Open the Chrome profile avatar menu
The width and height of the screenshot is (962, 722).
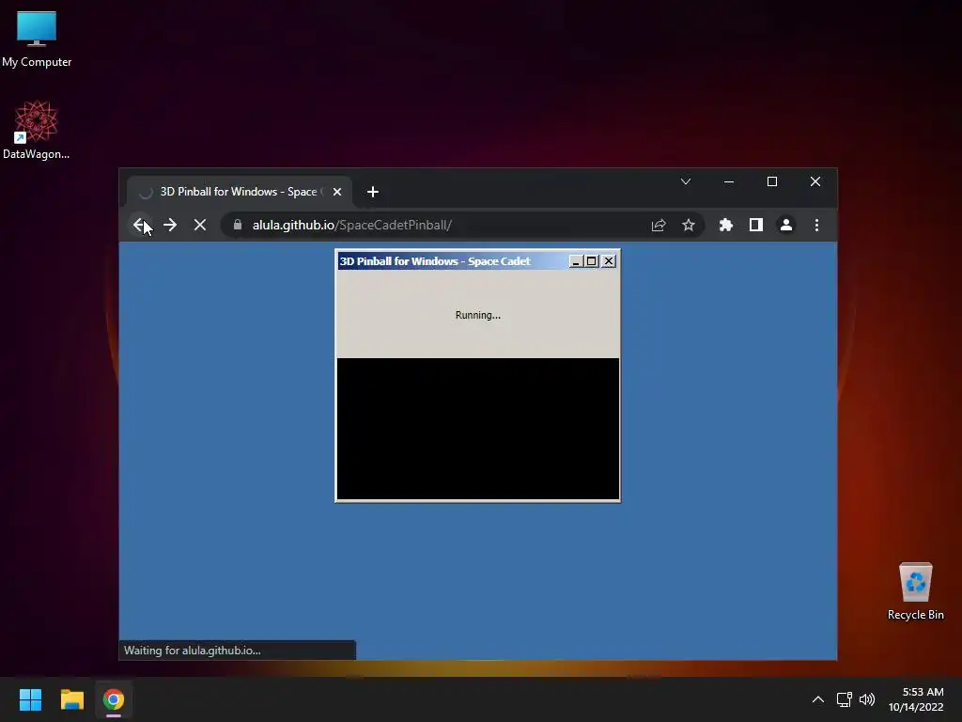pos(786,226)
